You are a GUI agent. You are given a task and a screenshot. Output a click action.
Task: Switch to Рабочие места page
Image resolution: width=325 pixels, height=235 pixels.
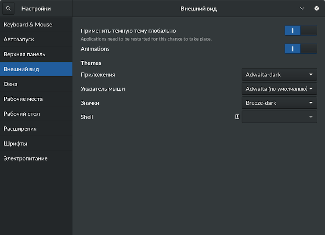click(23, 99)
